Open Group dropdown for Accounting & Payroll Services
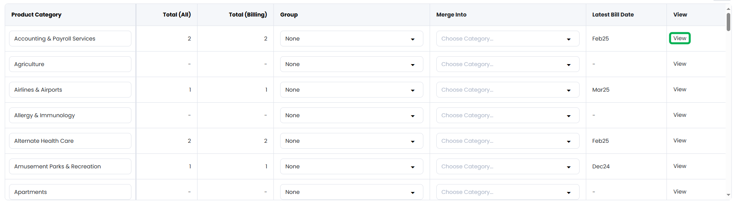The width and height of the screenshot is (733, 201). click(351, 39)
